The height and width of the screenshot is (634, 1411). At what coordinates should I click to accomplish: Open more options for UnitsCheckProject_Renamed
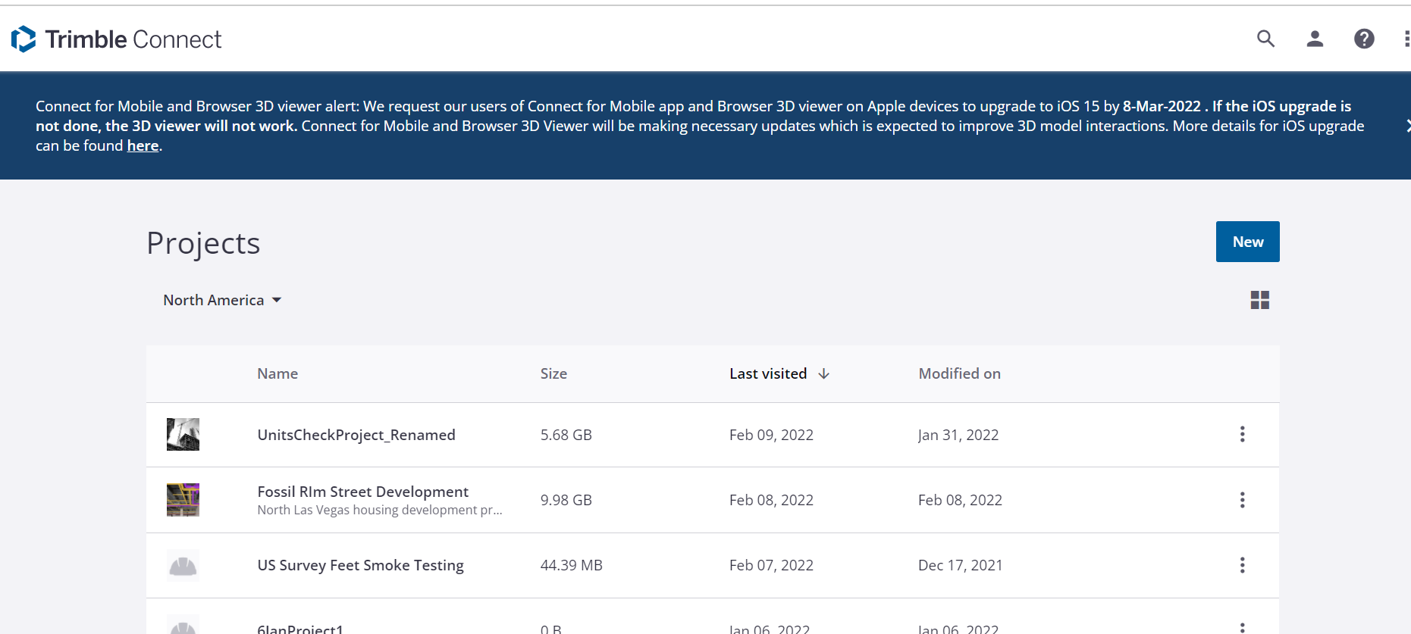click(x=1242, y=434)
